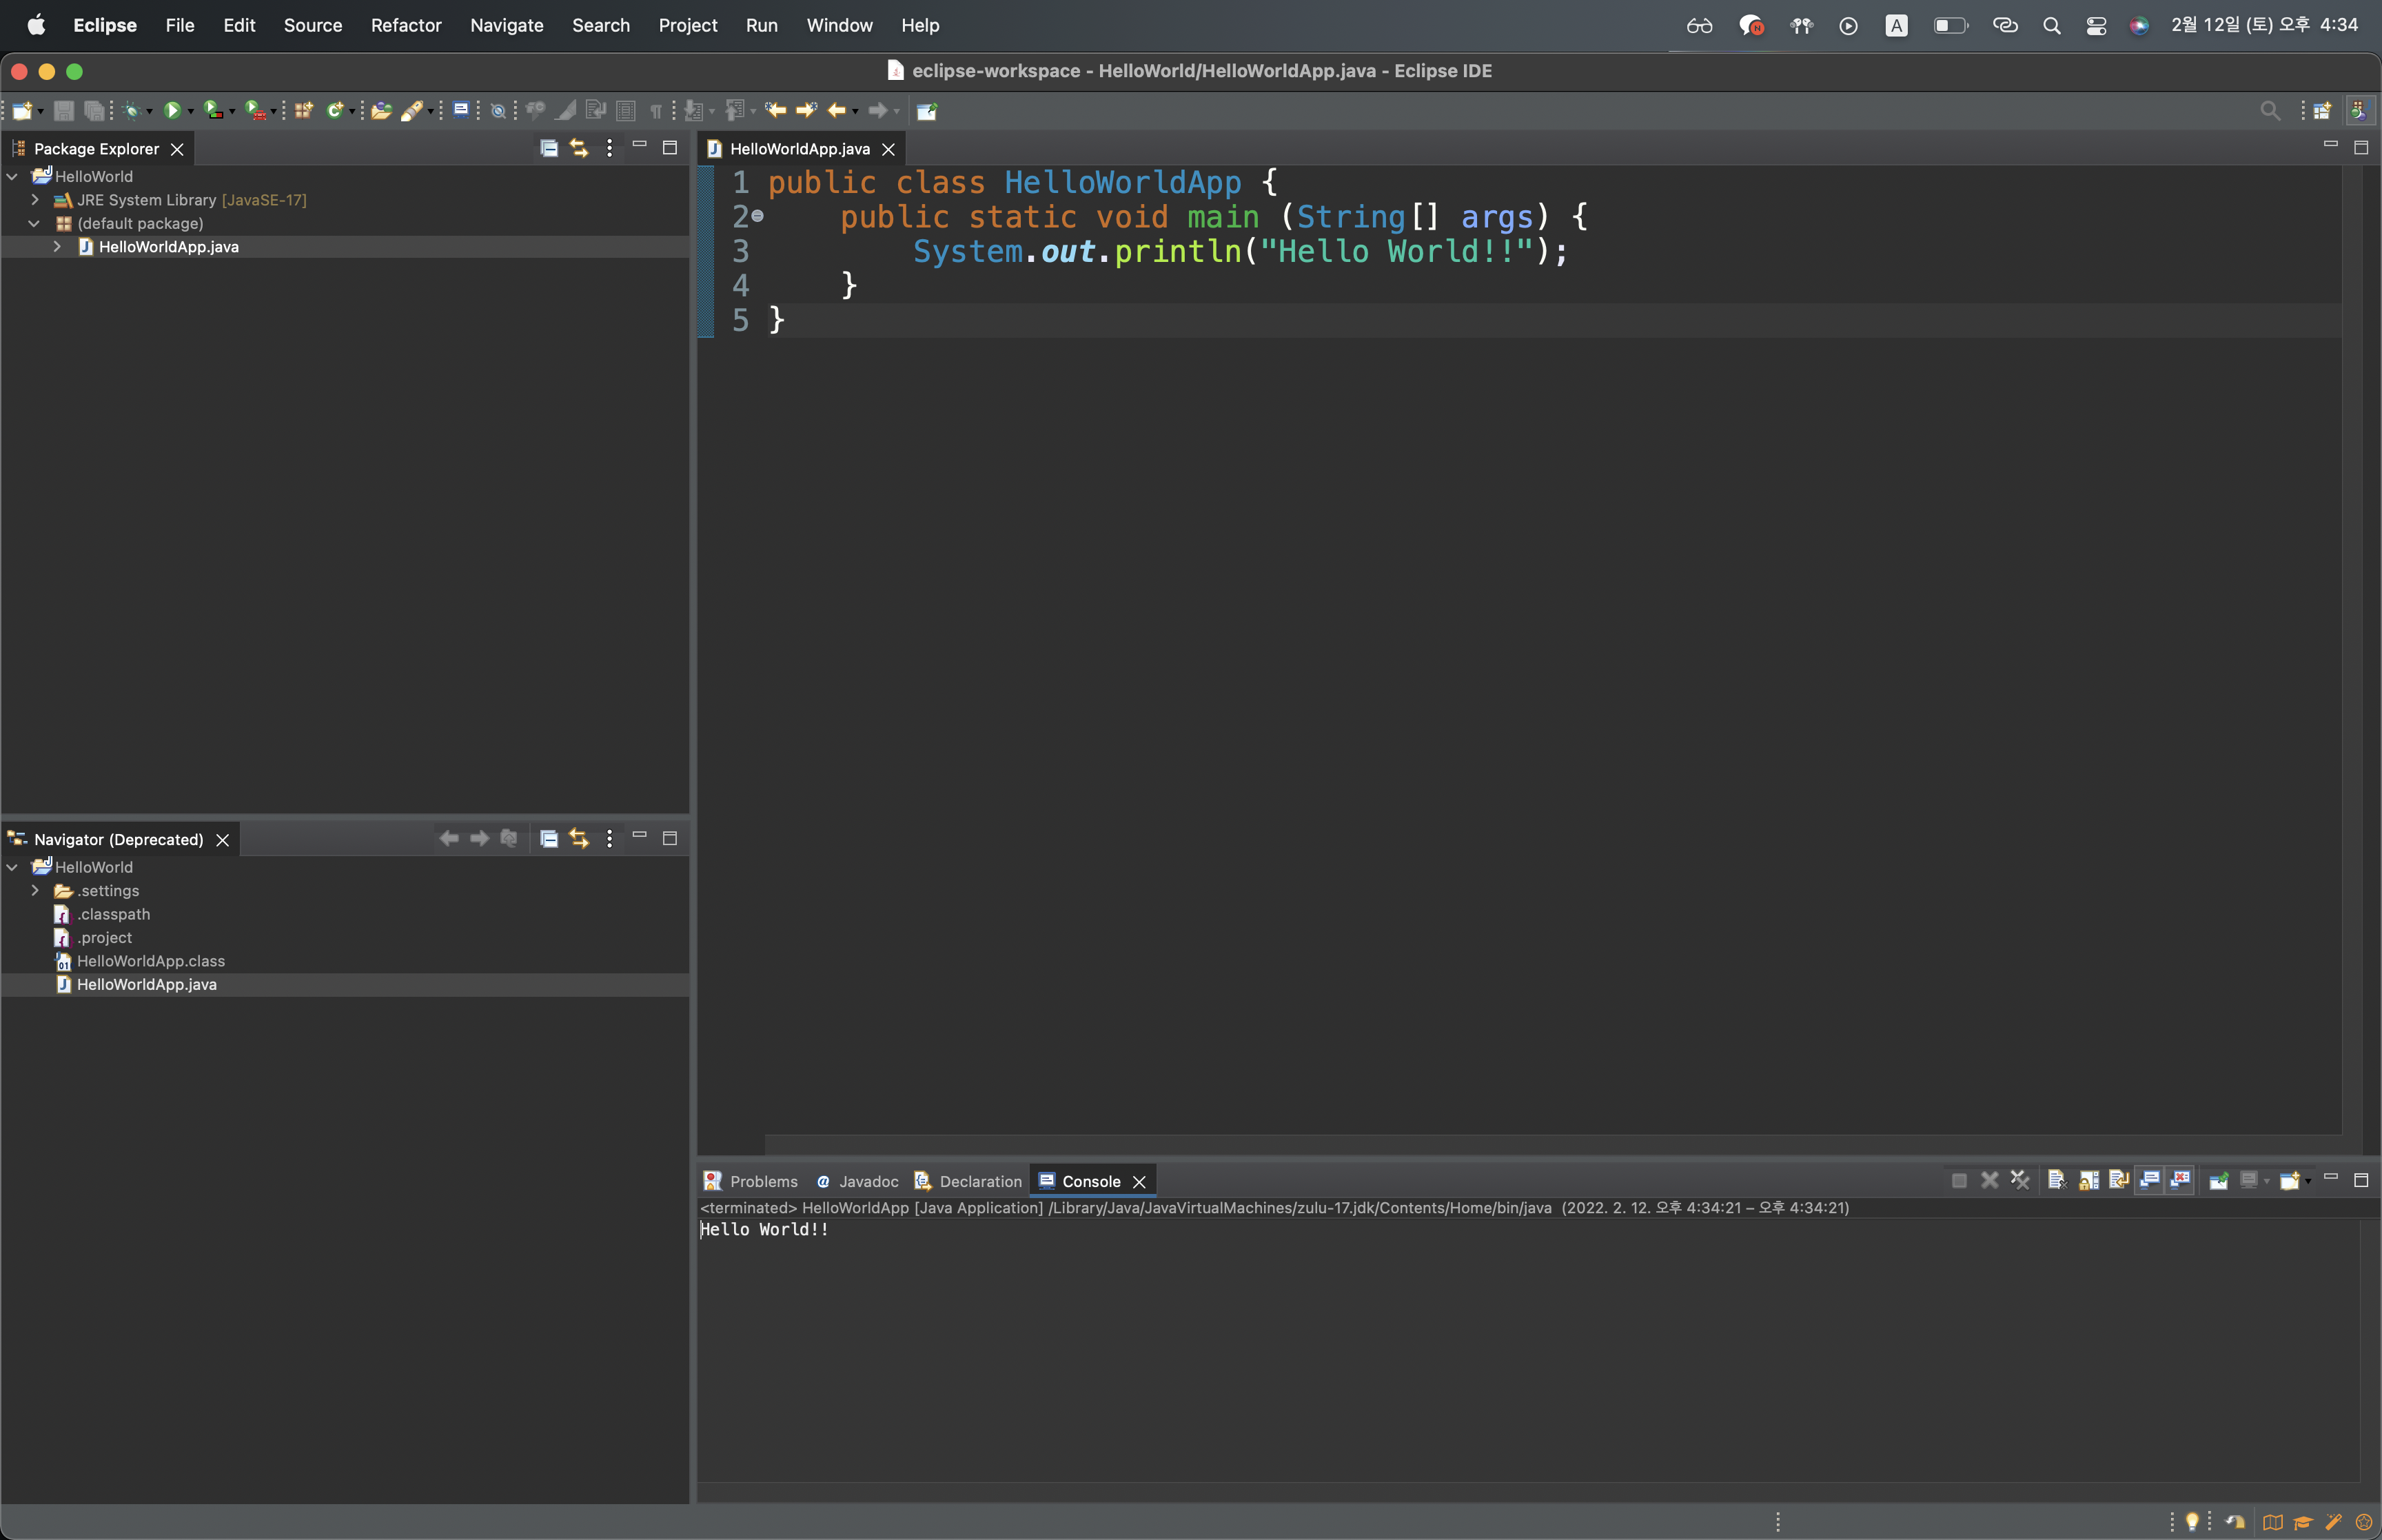Open the Refactor menu
2382x1540 pixels.
(405, 25)
